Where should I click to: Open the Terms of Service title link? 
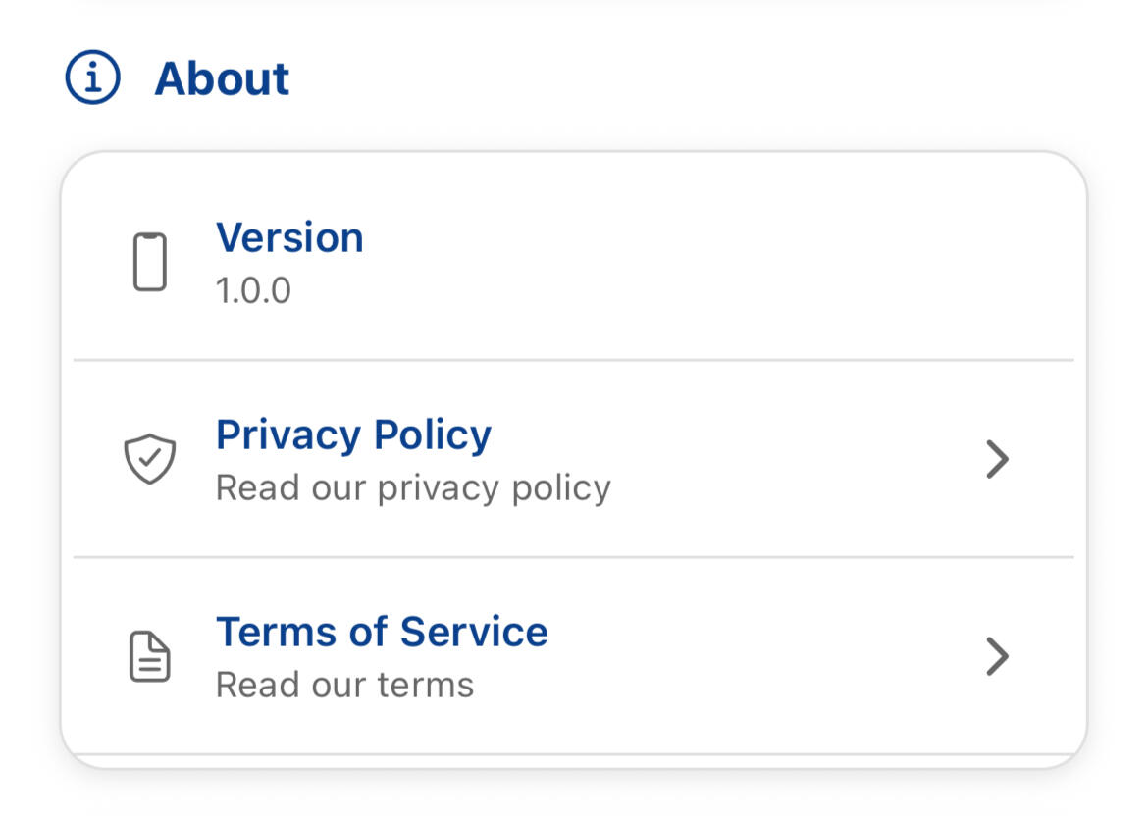coord(382,632)
